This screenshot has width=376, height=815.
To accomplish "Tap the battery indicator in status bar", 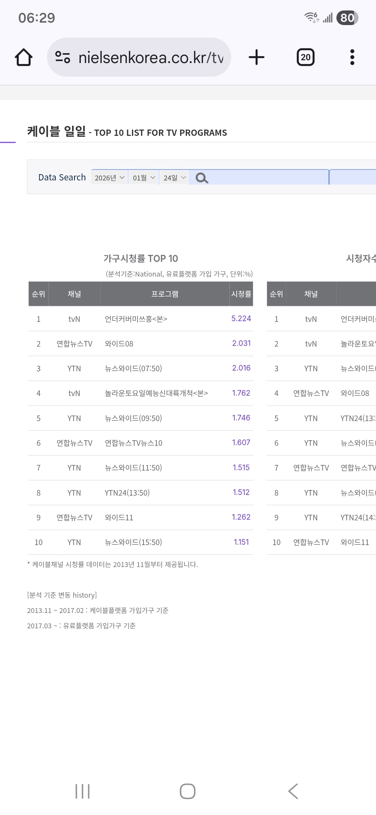I will pyautogui.click(x=347, y=18).
